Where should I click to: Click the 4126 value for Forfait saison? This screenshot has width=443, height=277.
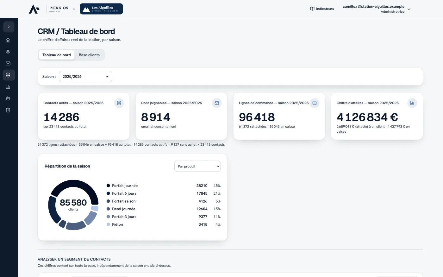203,201
